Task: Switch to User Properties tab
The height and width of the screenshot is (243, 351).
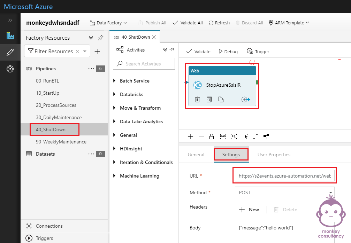Action: tap(274, 155)
